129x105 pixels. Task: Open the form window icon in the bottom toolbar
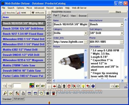click(x=35, y=93)
